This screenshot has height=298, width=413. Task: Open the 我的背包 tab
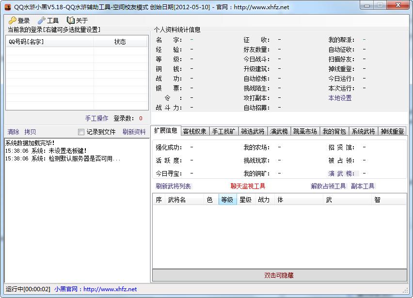(334, 131)
